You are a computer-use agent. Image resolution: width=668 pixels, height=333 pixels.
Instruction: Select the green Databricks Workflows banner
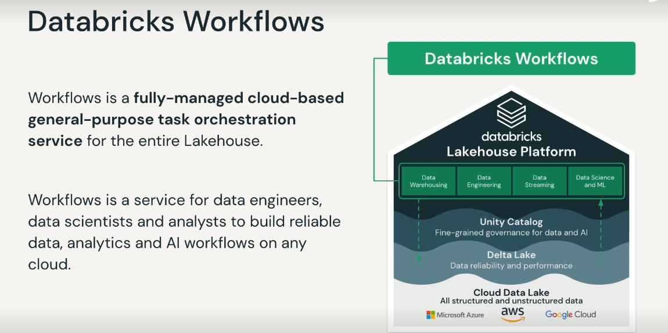tap(511, 59)
